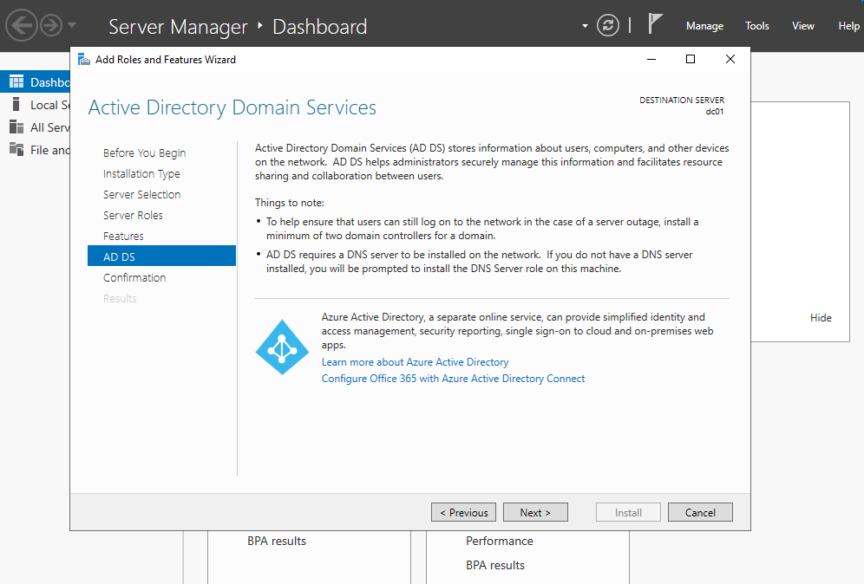Click Hide in the dashboard welcome panel

click(821, 318)
